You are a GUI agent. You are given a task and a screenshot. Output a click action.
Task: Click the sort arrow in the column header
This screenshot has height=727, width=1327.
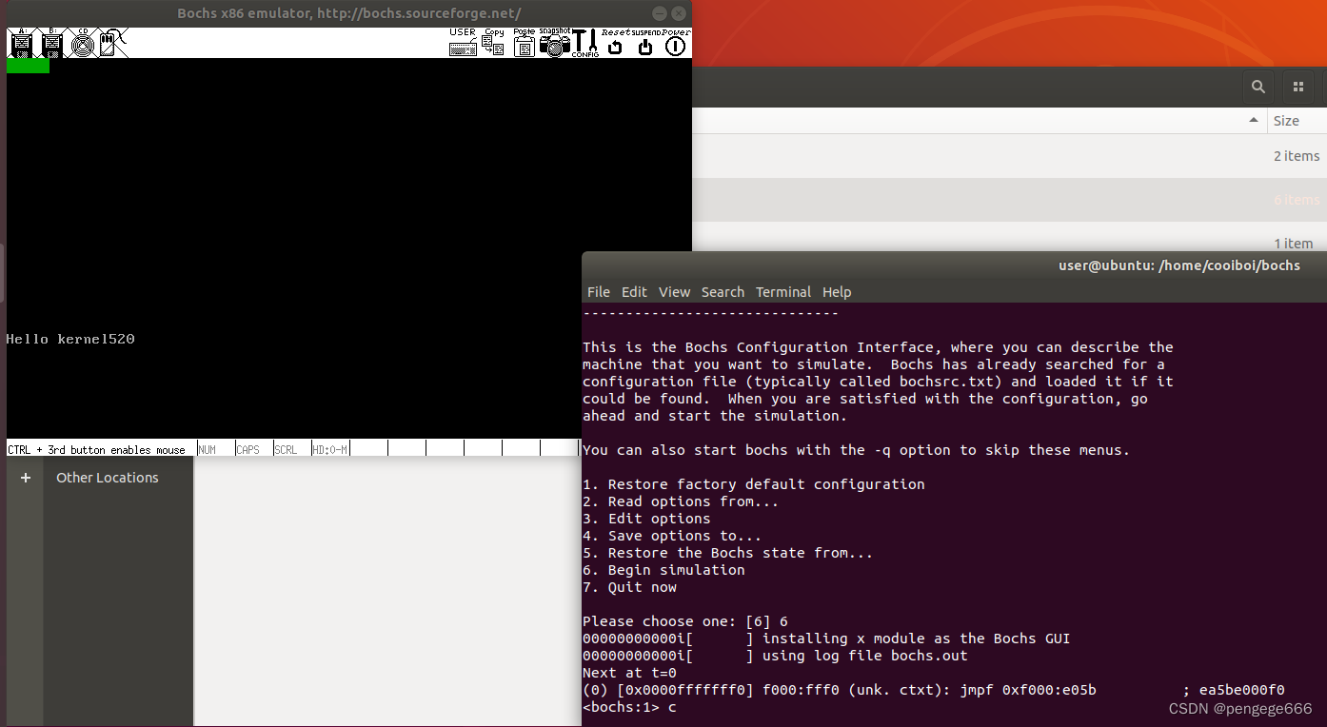coord(1254,121)
